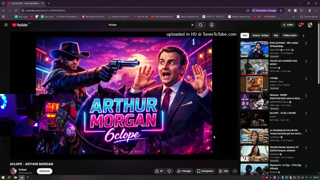The height and width of the screenshot is (180, 320).
Task: Open the YouTube guide hamburger menu
Action: tap(6, 25)
